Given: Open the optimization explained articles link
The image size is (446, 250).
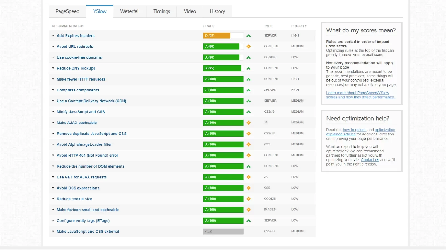Looking at the screenshot, I should (x=361, y=132).
